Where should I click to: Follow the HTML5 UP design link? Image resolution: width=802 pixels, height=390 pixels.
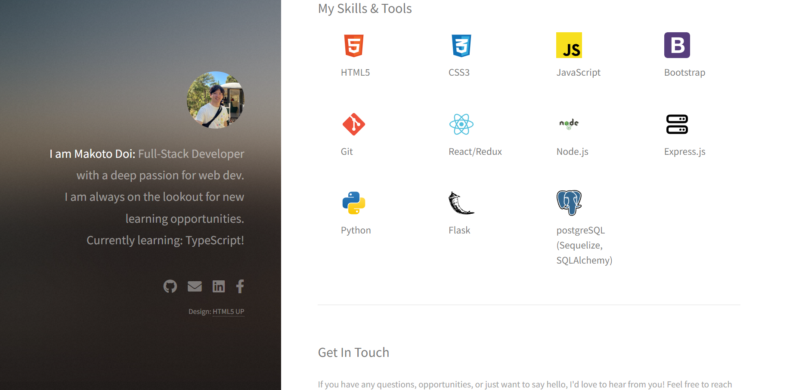228,311
